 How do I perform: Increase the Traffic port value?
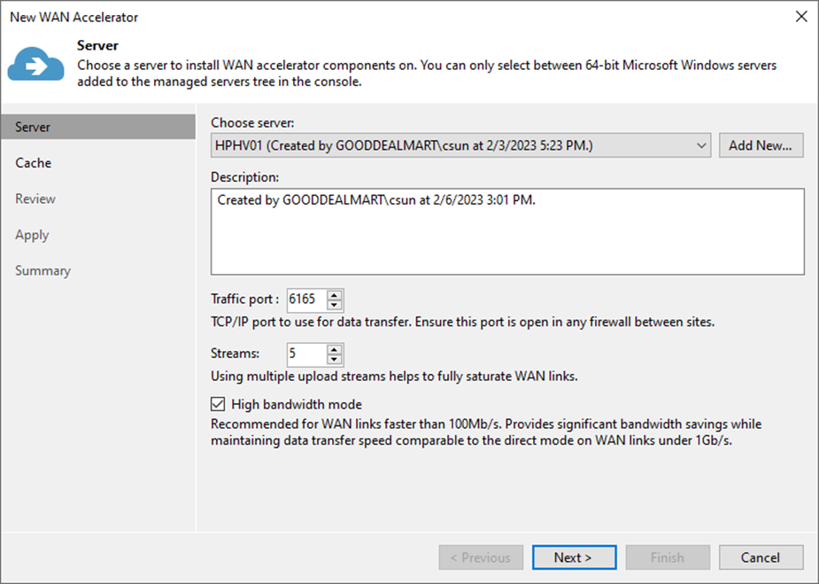(x=335, y=295)
